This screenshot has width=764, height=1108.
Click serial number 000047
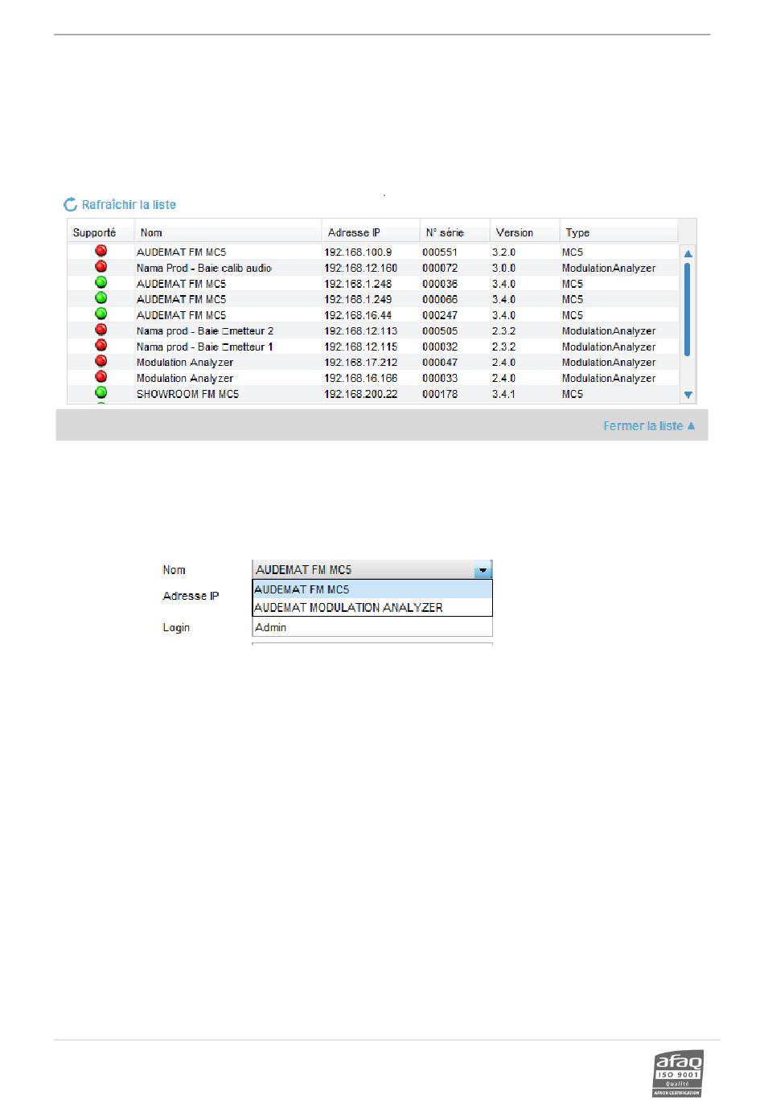pyautogui.click(x=440, y=363)
